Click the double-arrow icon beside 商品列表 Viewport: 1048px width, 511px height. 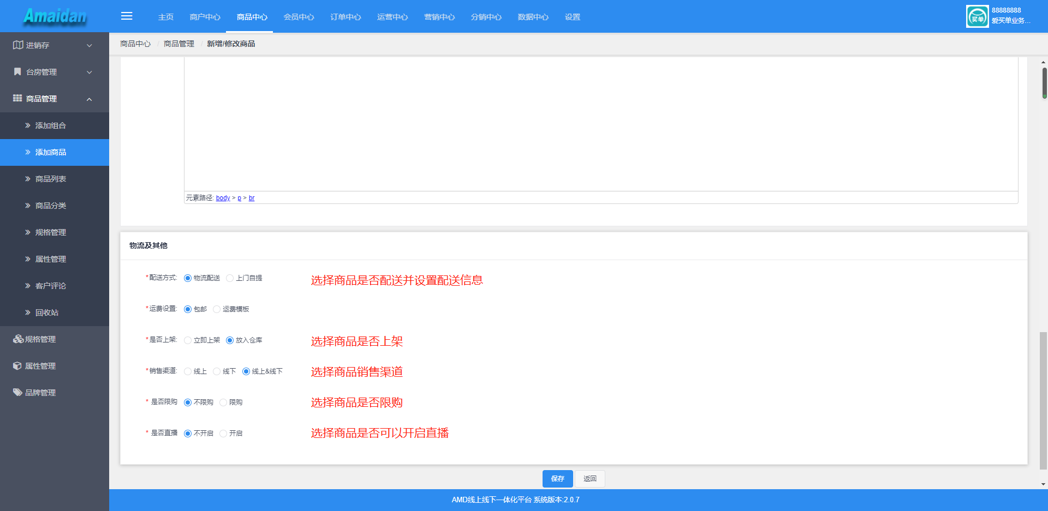tap(28, 179)
